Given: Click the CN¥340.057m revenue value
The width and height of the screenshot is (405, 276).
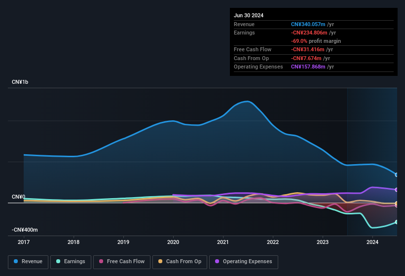Looking at the screenshot, I should (x=308, y=24).
